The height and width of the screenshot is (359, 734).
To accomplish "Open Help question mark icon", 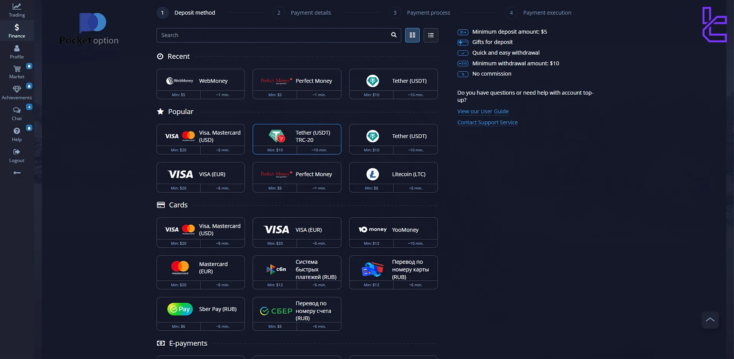I will click(x=17, y=131).
